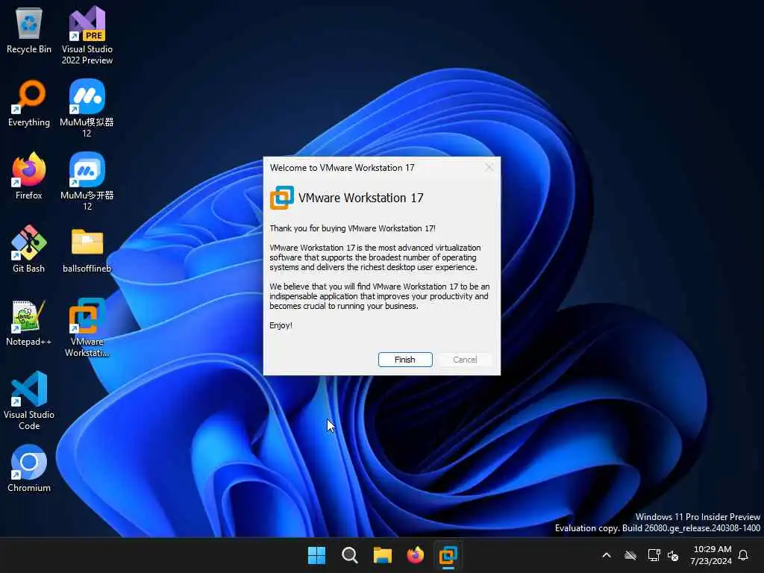Click the 'Welcome to VMware Workstation 17' title
The image size is (764, 573).
tap(342, 168)
